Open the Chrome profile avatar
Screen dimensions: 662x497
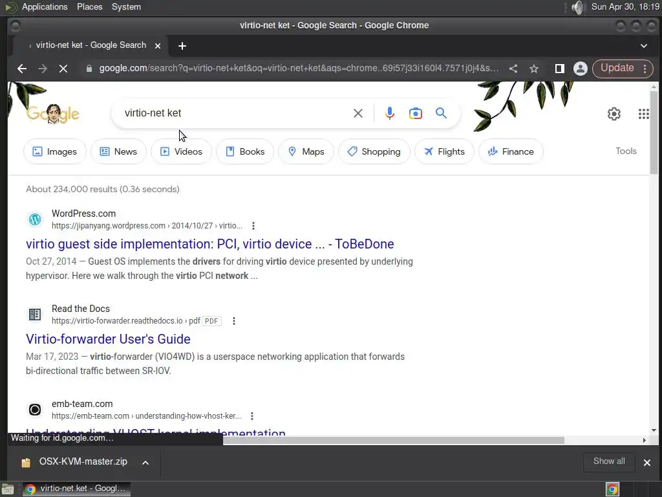point(581,69)
